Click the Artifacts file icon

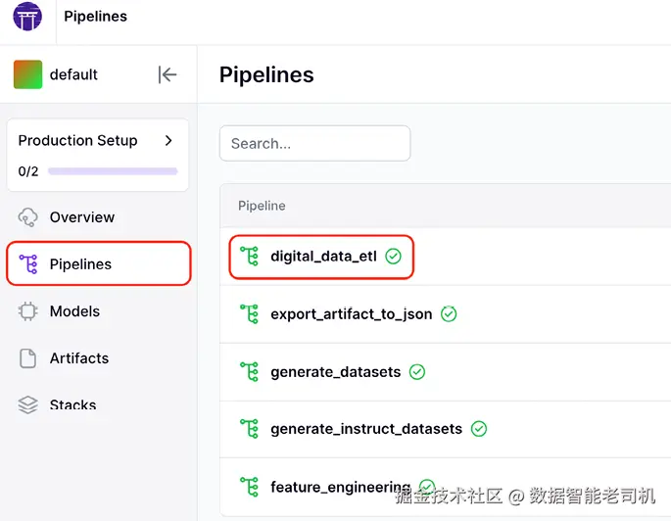(x=27, y=358)
